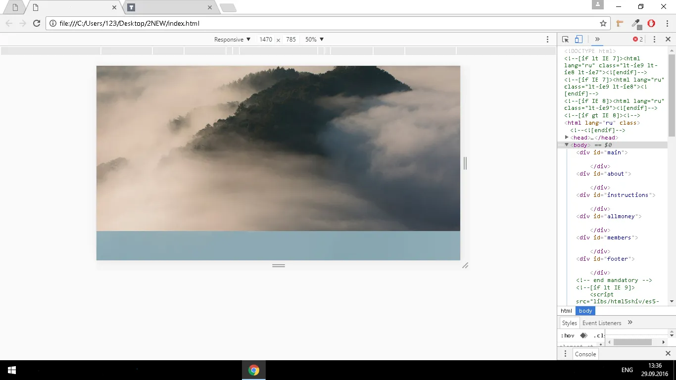Select the html lang="ru" element line

pos(602,123)
